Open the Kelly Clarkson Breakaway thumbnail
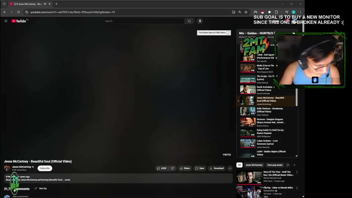The image size is (352, 198). [x=248, y=111]
